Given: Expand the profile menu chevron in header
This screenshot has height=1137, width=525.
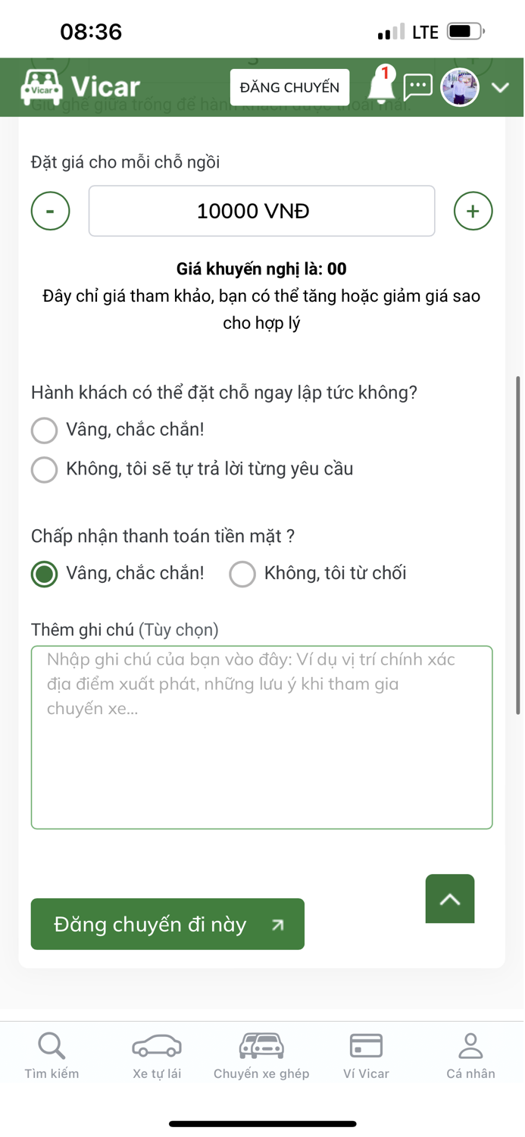Looking at the screenshot, I should 501,87.
